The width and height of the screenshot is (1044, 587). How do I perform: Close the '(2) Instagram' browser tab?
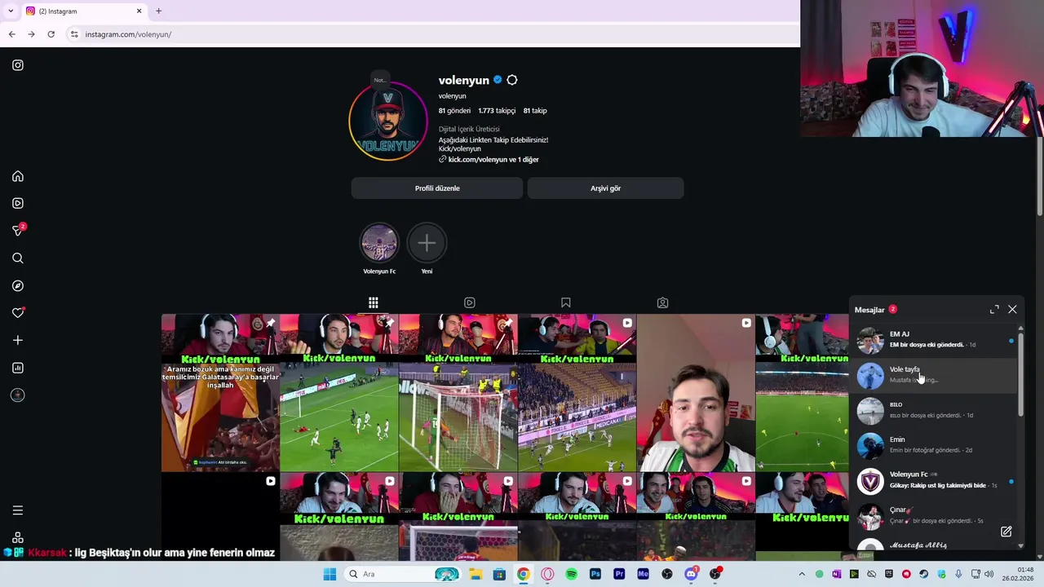[139, 11]
